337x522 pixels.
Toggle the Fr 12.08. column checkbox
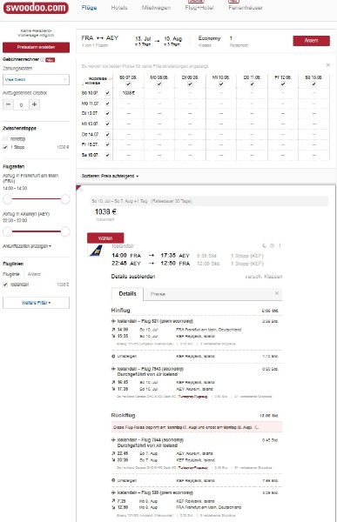click(x=283, y=84)
